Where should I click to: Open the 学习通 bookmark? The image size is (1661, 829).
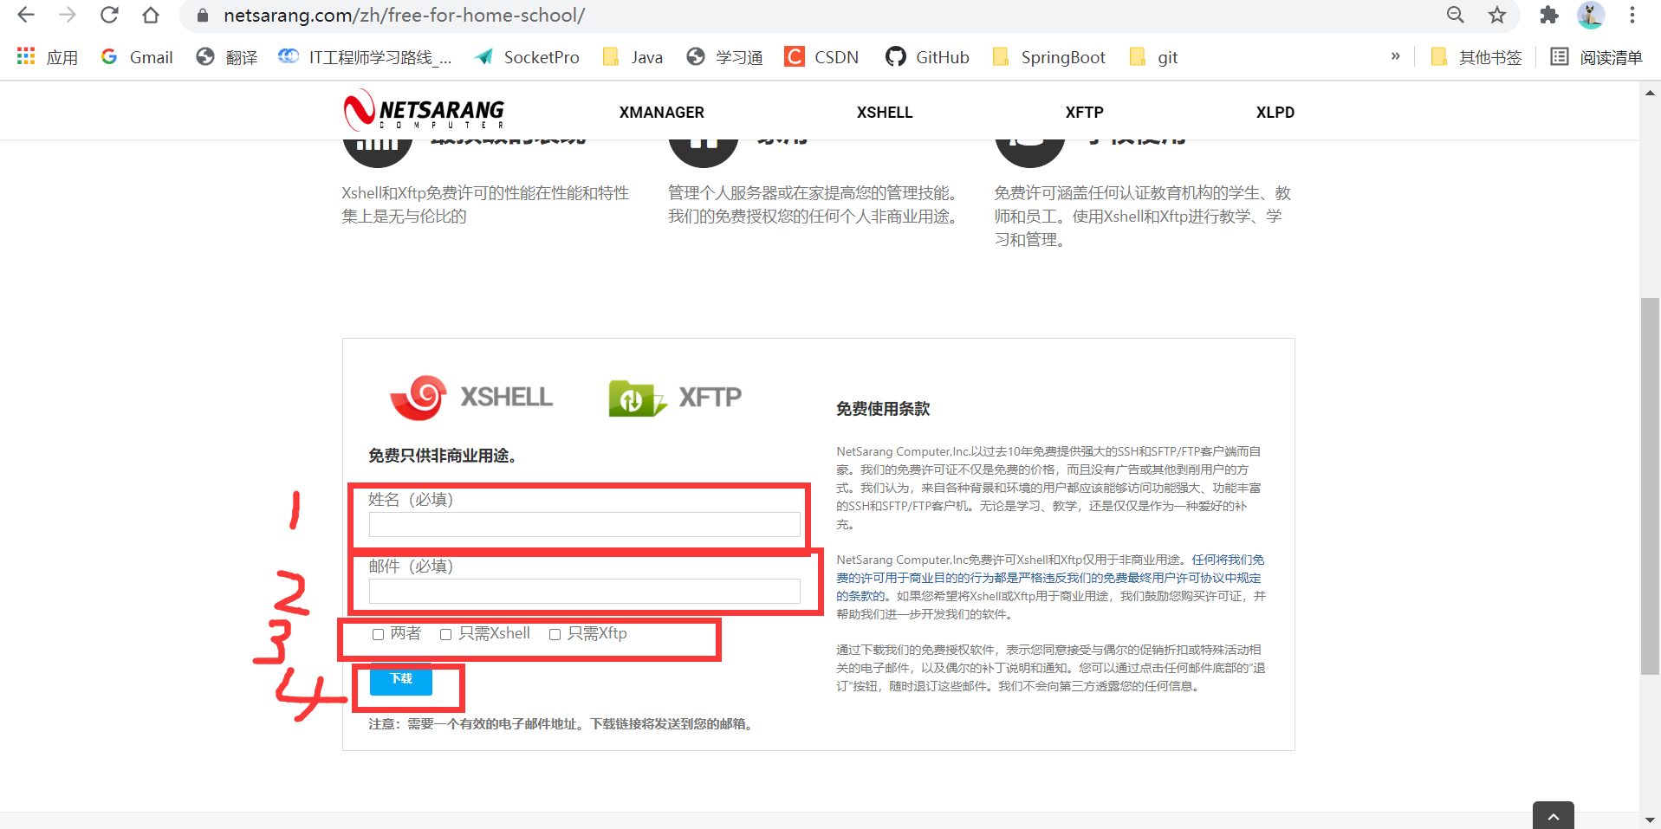tap(724, 57)
